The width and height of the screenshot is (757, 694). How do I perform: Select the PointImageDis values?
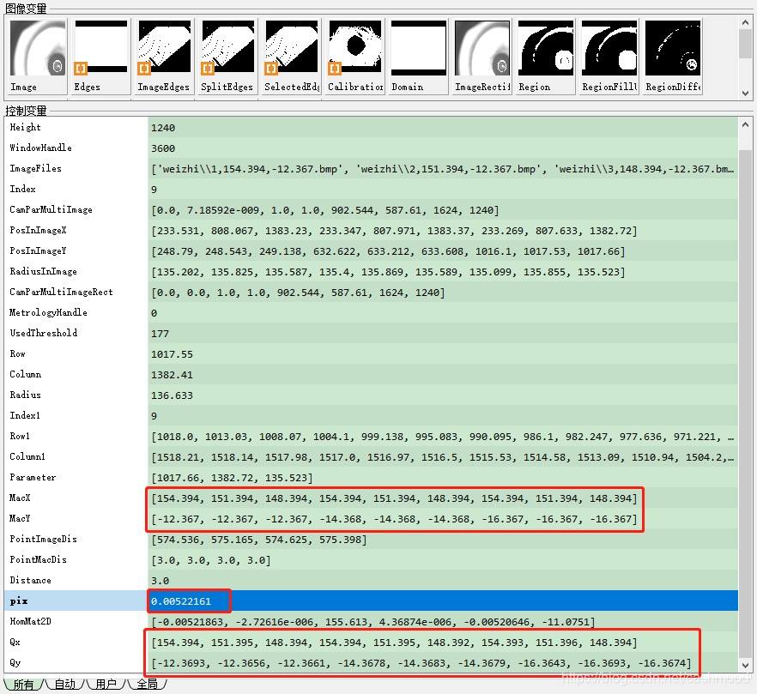(259, 540)
